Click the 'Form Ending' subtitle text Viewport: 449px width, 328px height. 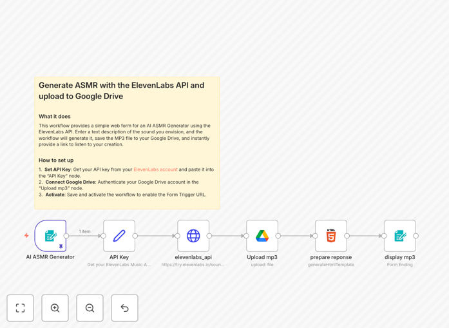point(400,265)
